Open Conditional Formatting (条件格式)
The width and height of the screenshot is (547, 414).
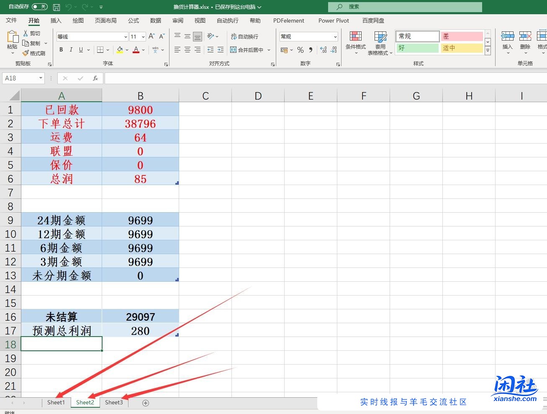355,41
